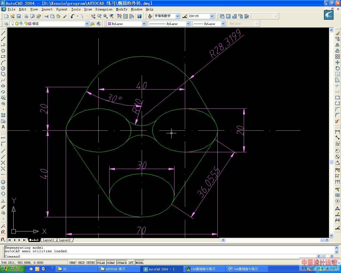This screenshot has height=273, width=341.
Task: Toggle OTRACK in status bar
Action: (122, 263)
